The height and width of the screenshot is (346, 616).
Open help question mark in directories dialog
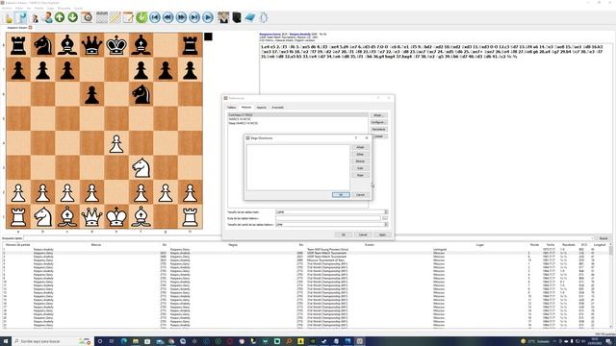(356, 138)
